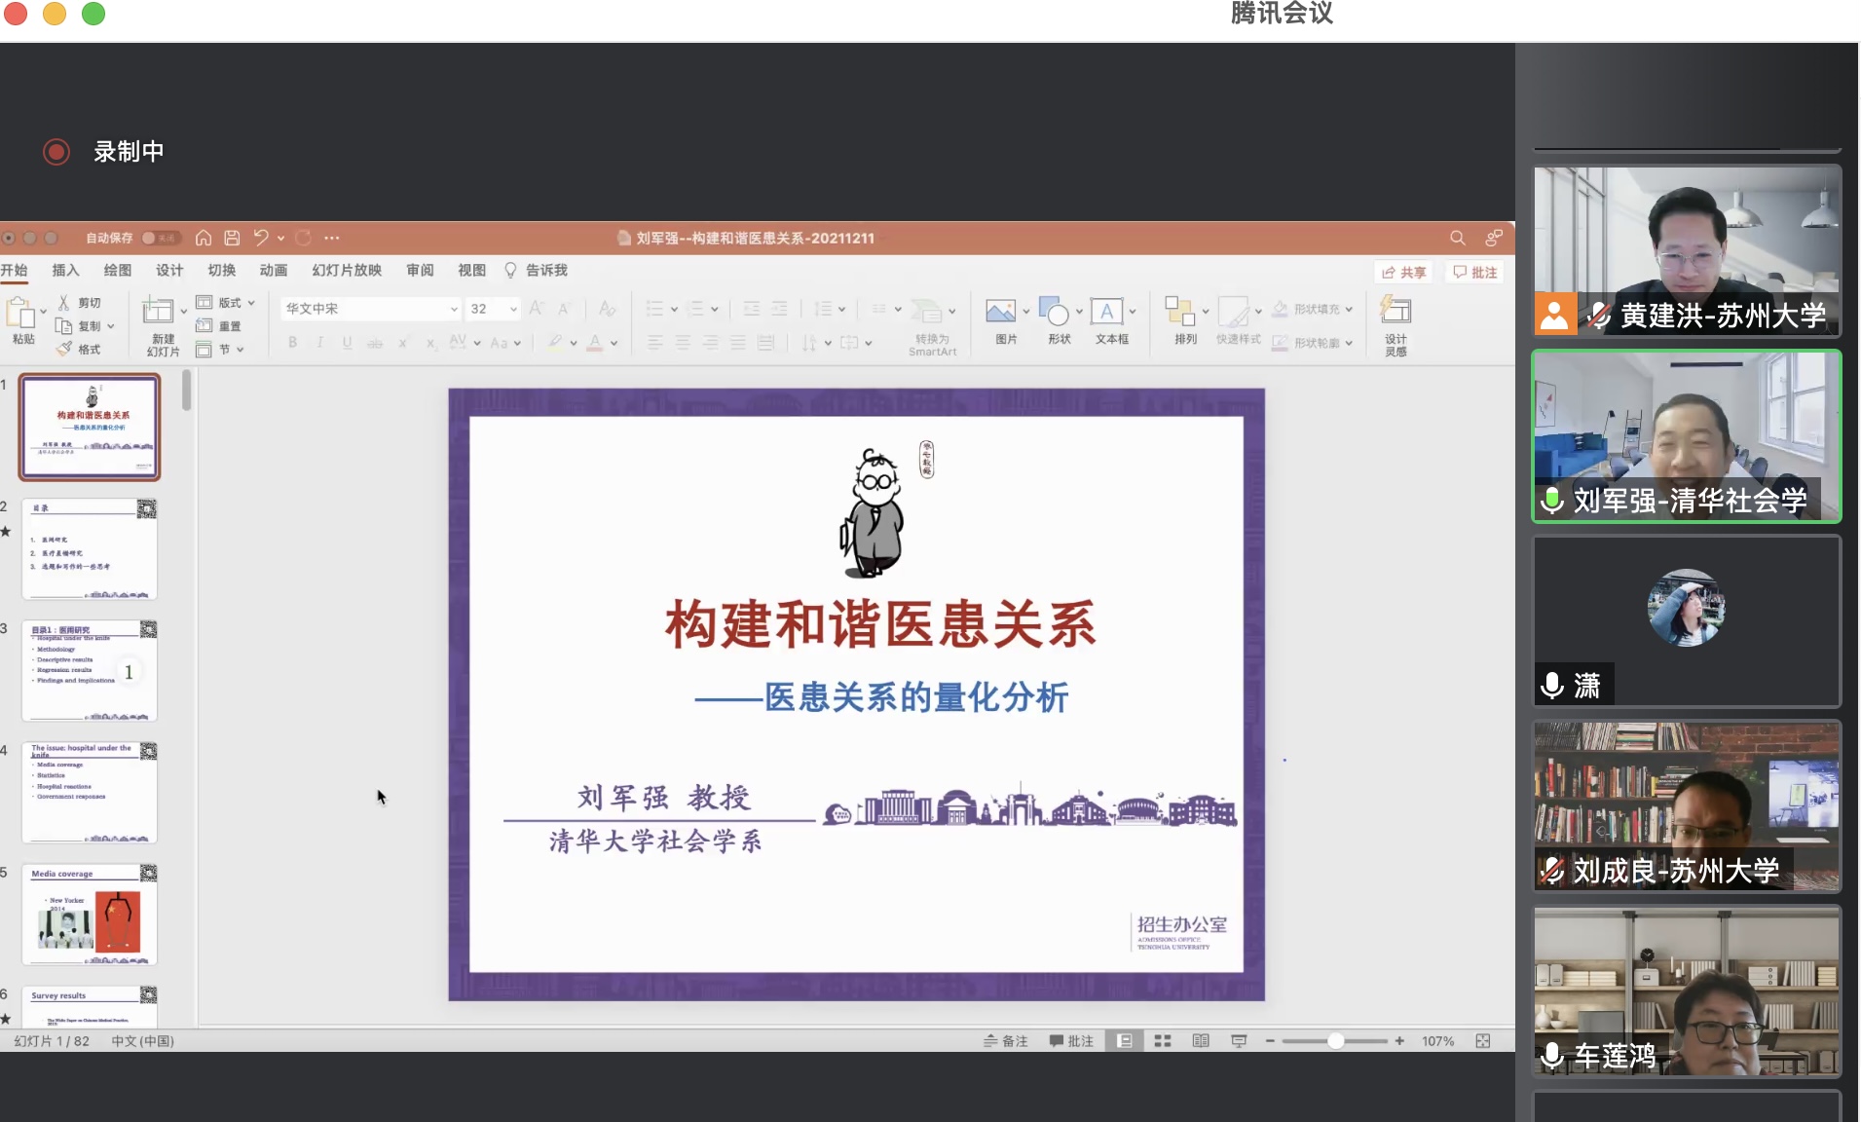Switch to 幻灯片放映 tab

(x=347, y=270)
